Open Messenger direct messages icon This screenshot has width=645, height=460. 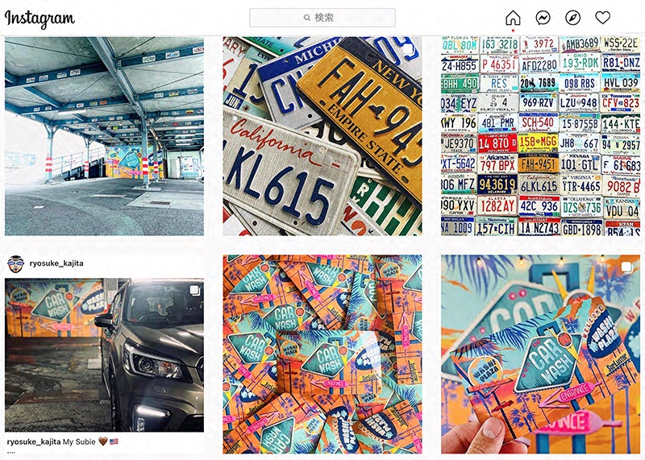coord(543,18)
